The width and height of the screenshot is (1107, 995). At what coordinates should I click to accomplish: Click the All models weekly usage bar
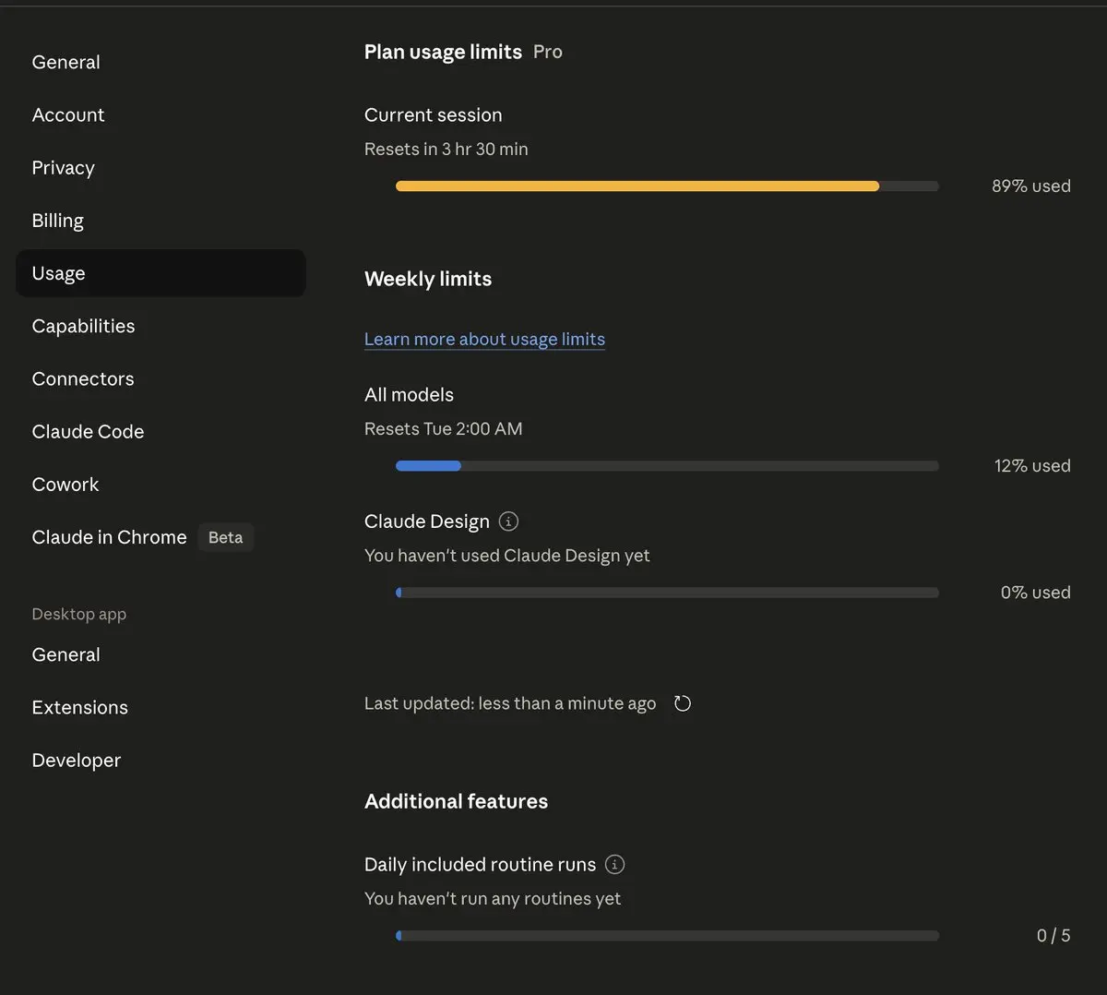667,466
